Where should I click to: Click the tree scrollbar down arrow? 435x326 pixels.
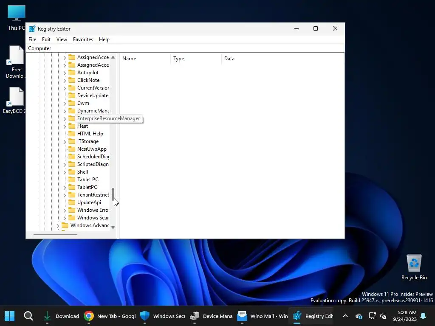pos(113,228)
